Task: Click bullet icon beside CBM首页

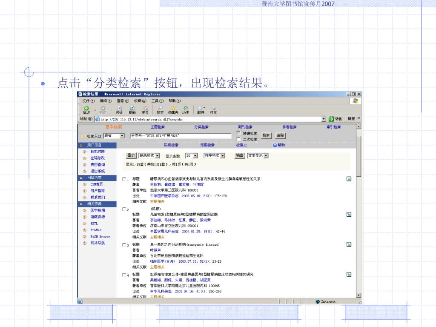Action: pos(85,184)
